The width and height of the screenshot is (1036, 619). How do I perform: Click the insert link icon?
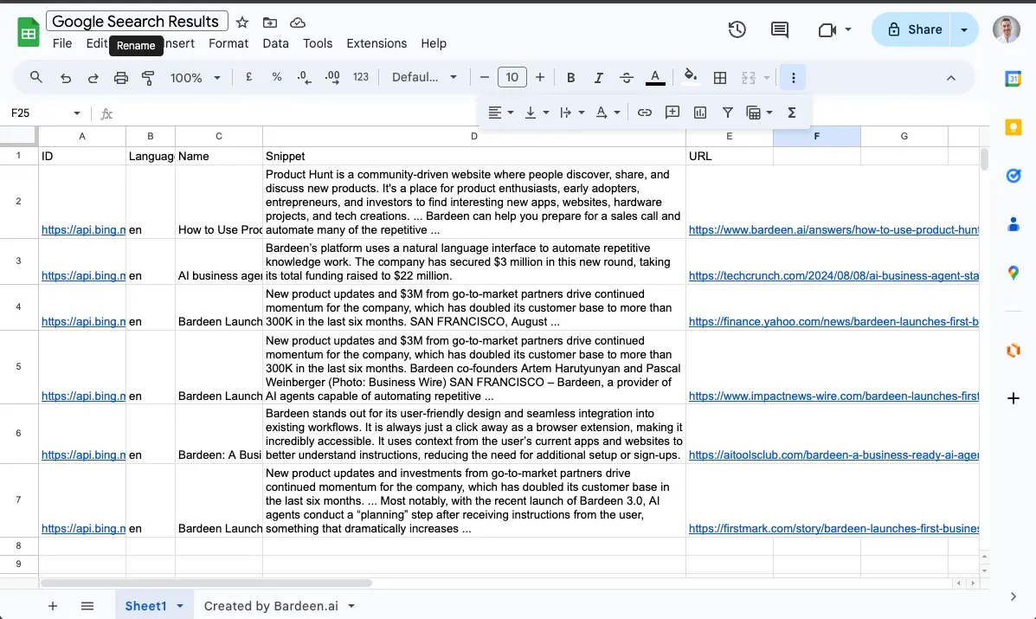click(644, 113)
